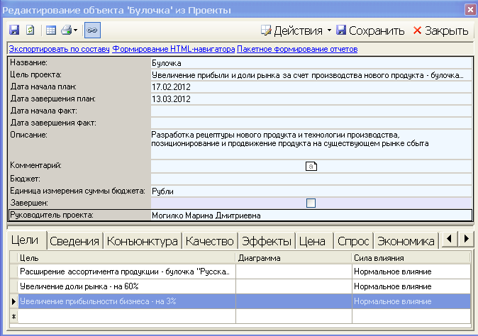
Task: Click the Пакетное формирование отчетов link
Action: (x=297, y=49)
